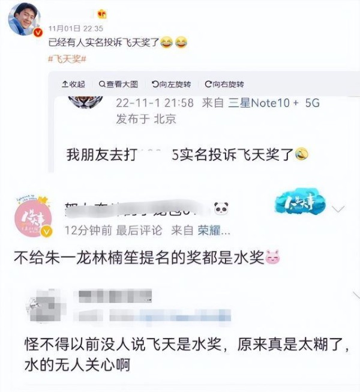Expand the post options chevron
360x392 pixels.
[x=338, y=209]
